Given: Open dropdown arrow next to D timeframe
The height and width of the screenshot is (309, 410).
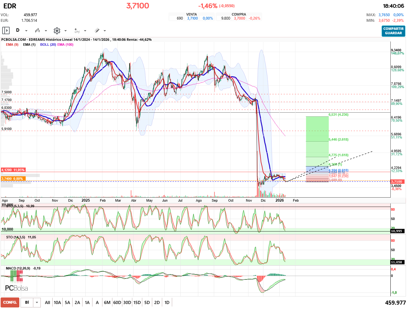Looking at the screenshot, I should click(26, 31).
